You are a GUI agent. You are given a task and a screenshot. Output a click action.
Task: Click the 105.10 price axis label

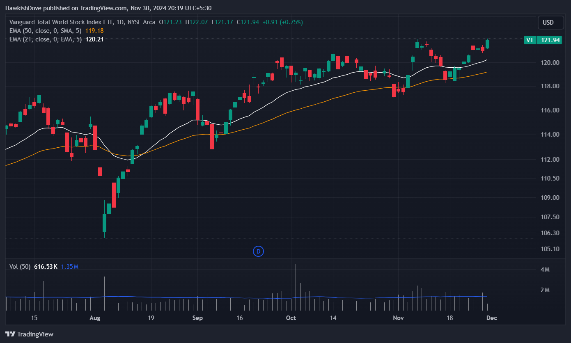550,249
